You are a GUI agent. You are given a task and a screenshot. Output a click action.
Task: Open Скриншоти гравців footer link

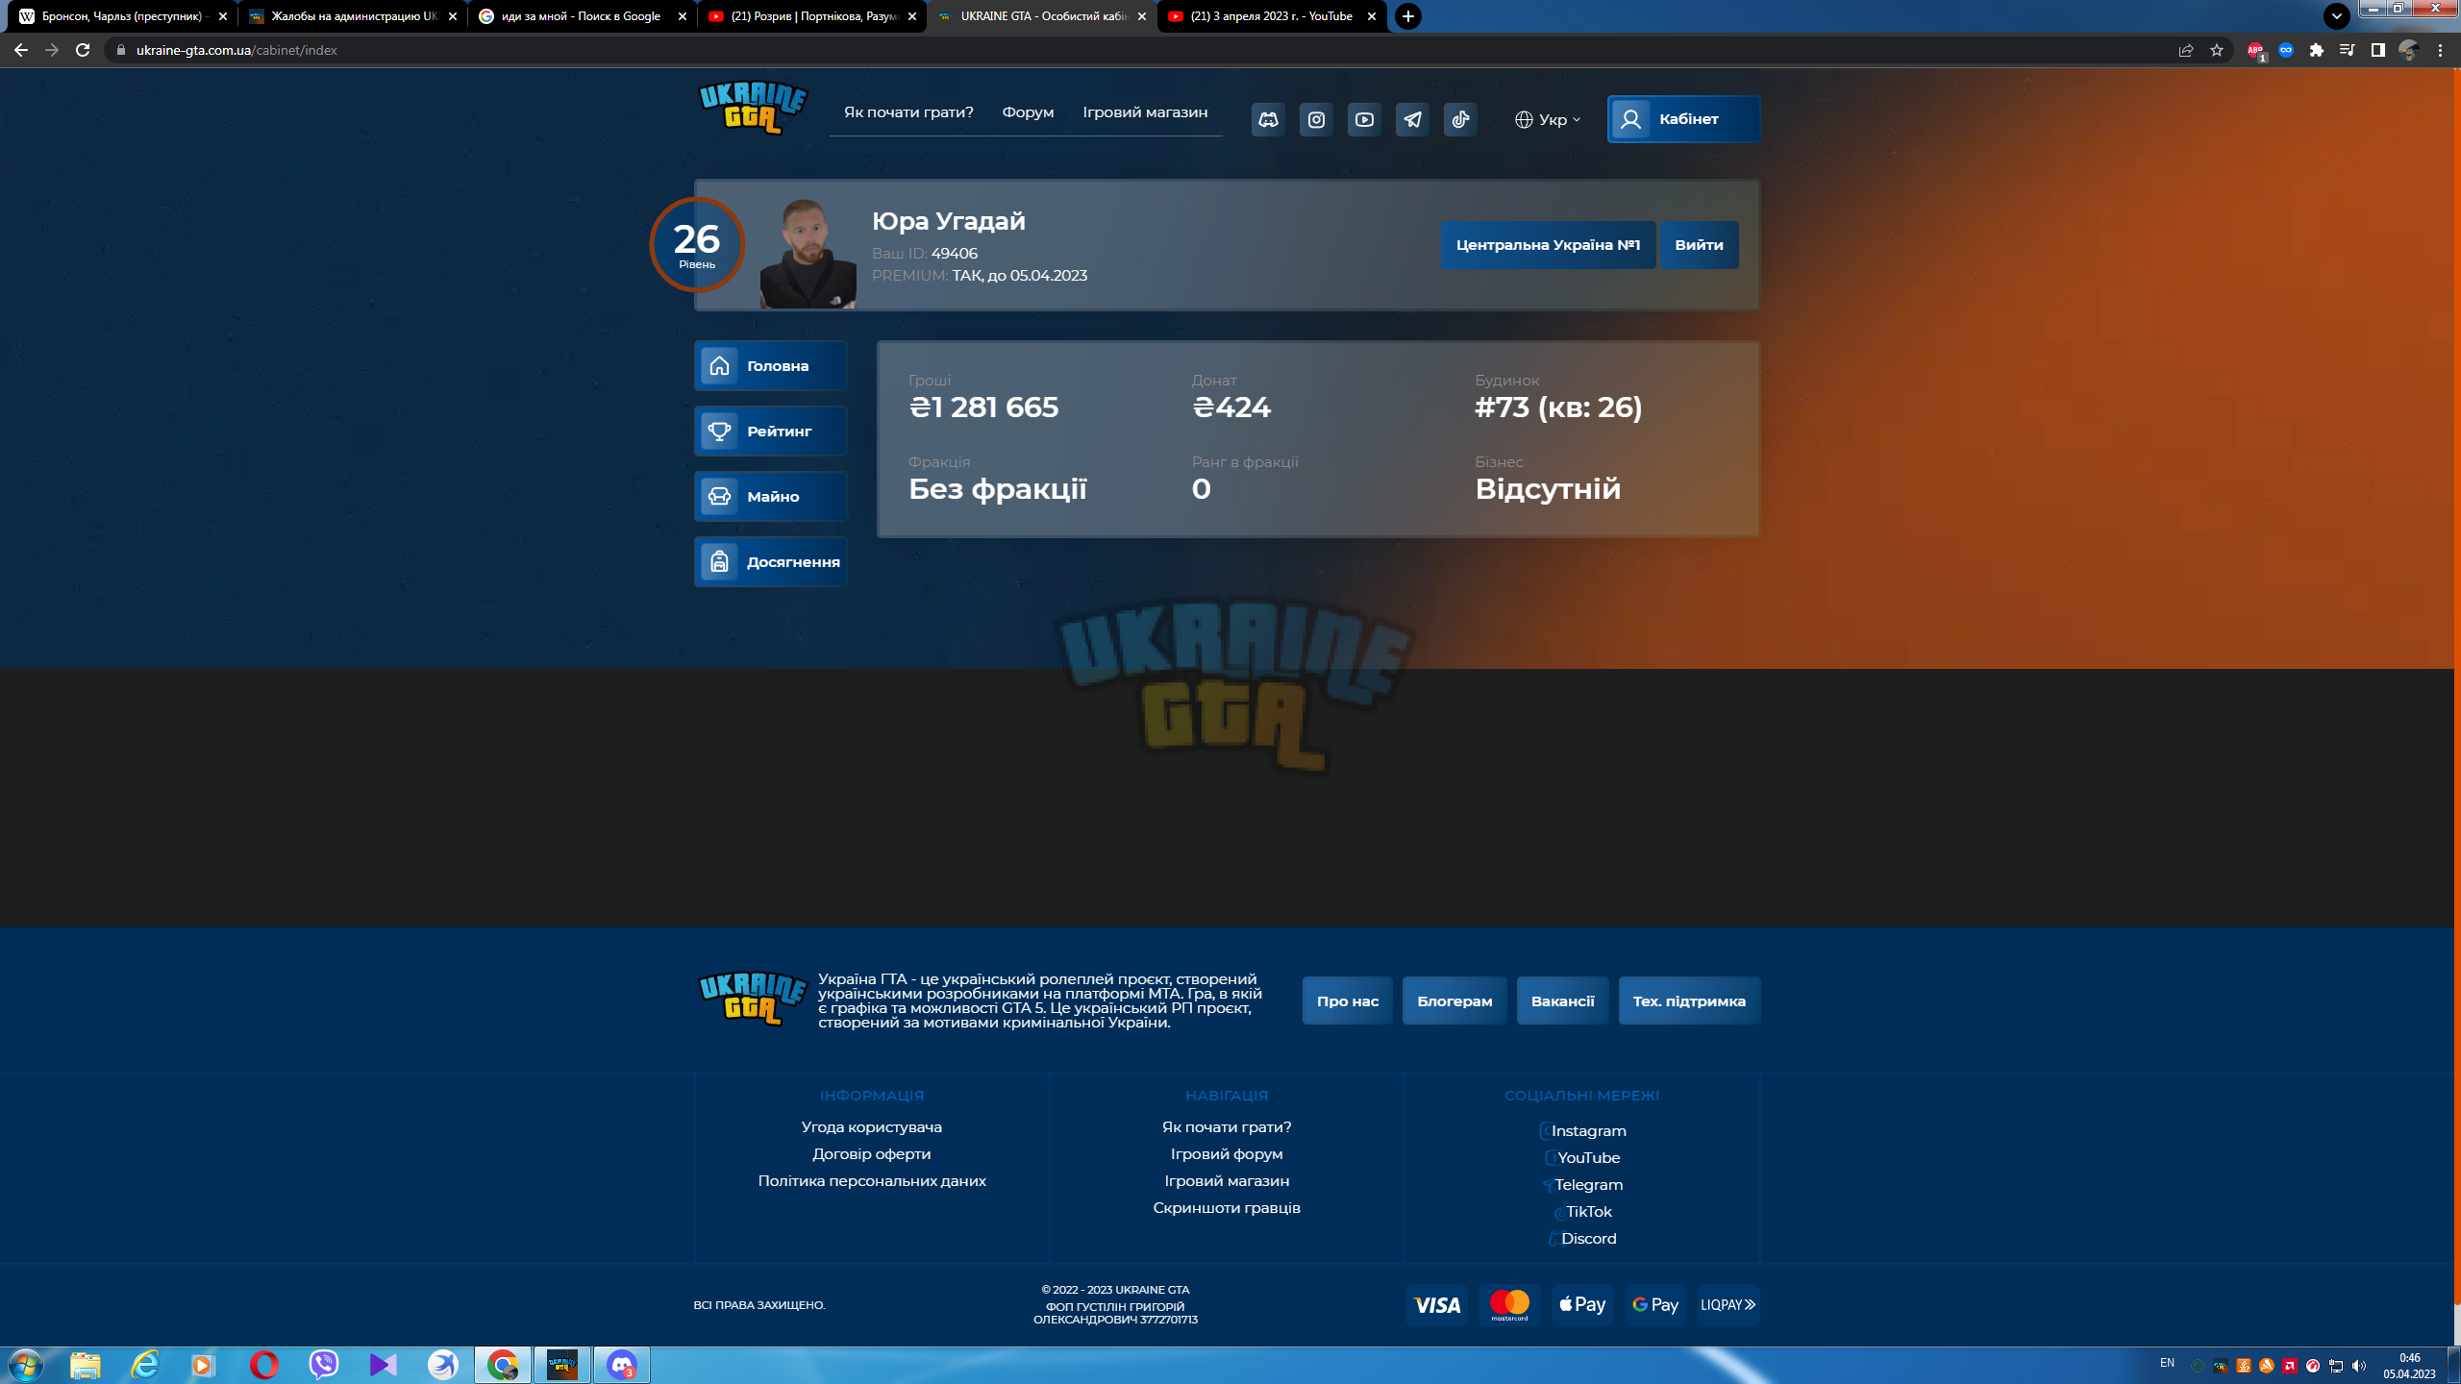click(1226, 1207)
